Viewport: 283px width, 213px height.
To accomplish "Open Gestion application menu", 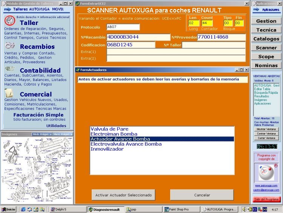I will coord(266,21).
